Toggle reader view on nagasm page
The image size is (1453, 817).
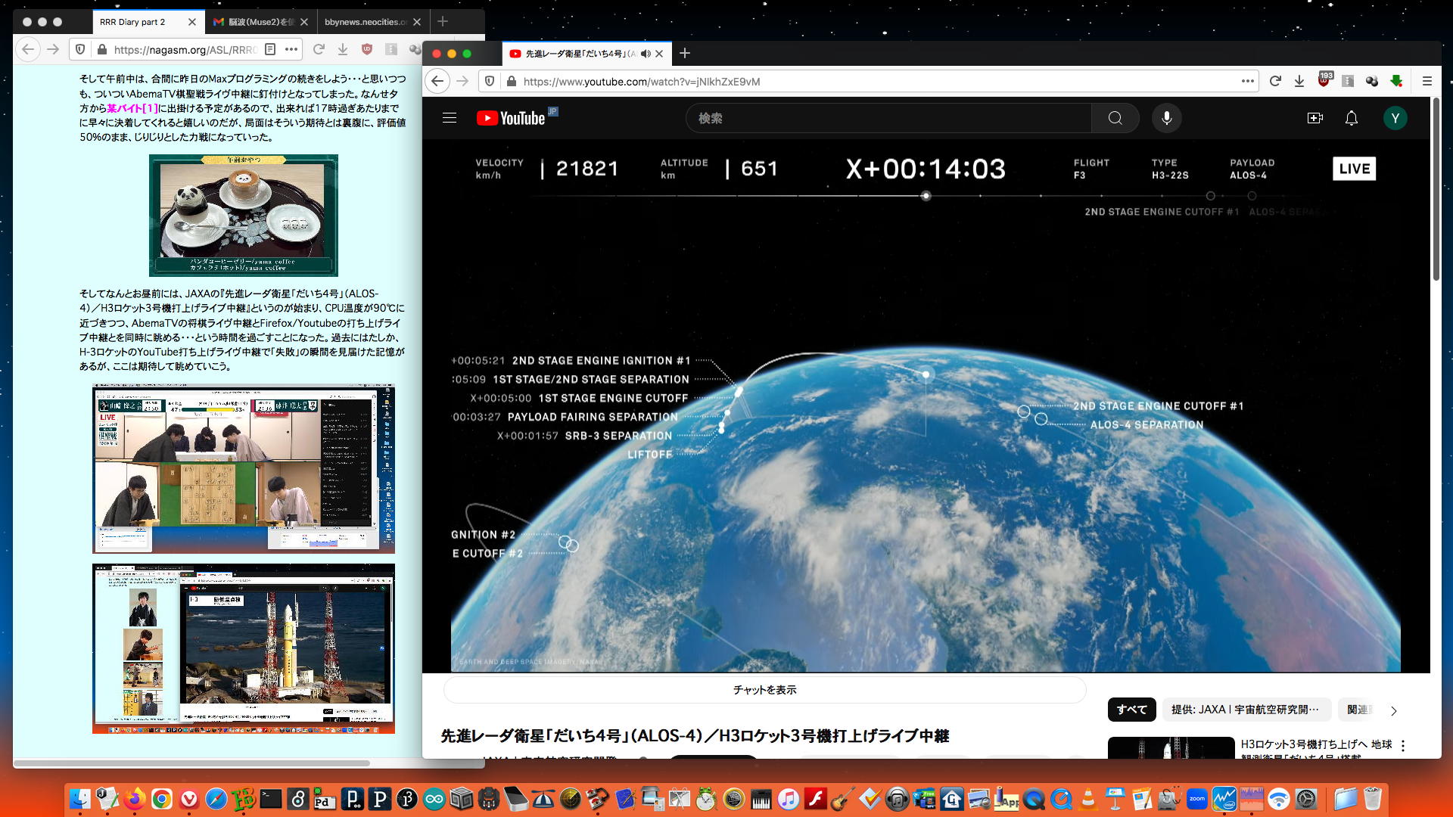click(270, 49)
